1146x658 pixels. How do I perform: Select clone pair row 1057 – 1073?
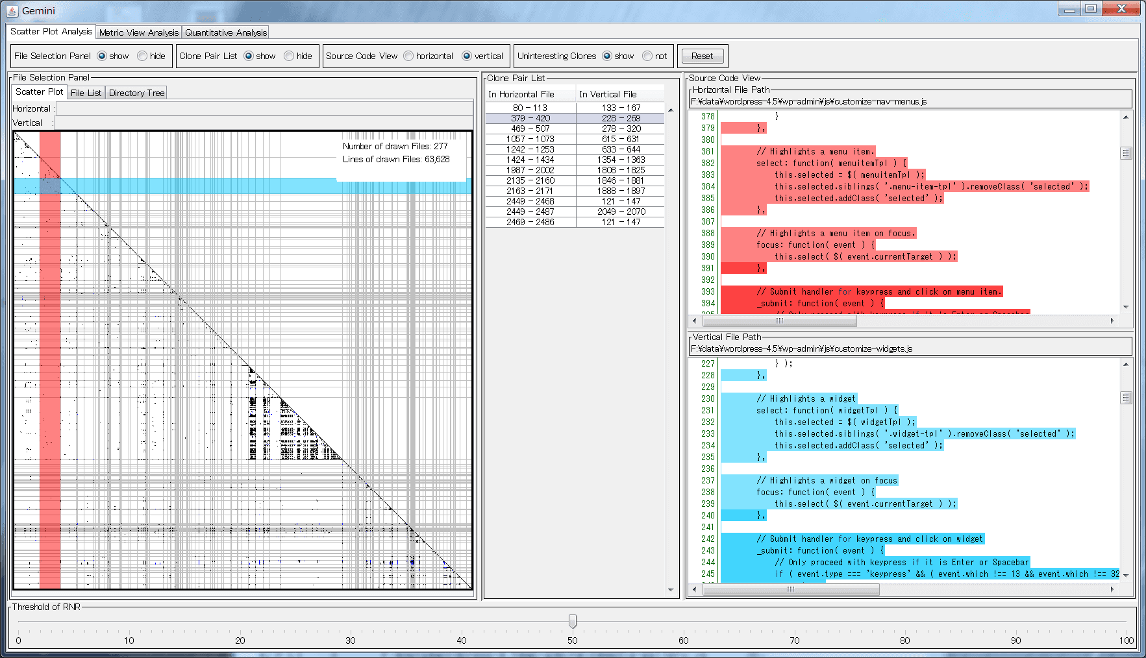(530, 139)
